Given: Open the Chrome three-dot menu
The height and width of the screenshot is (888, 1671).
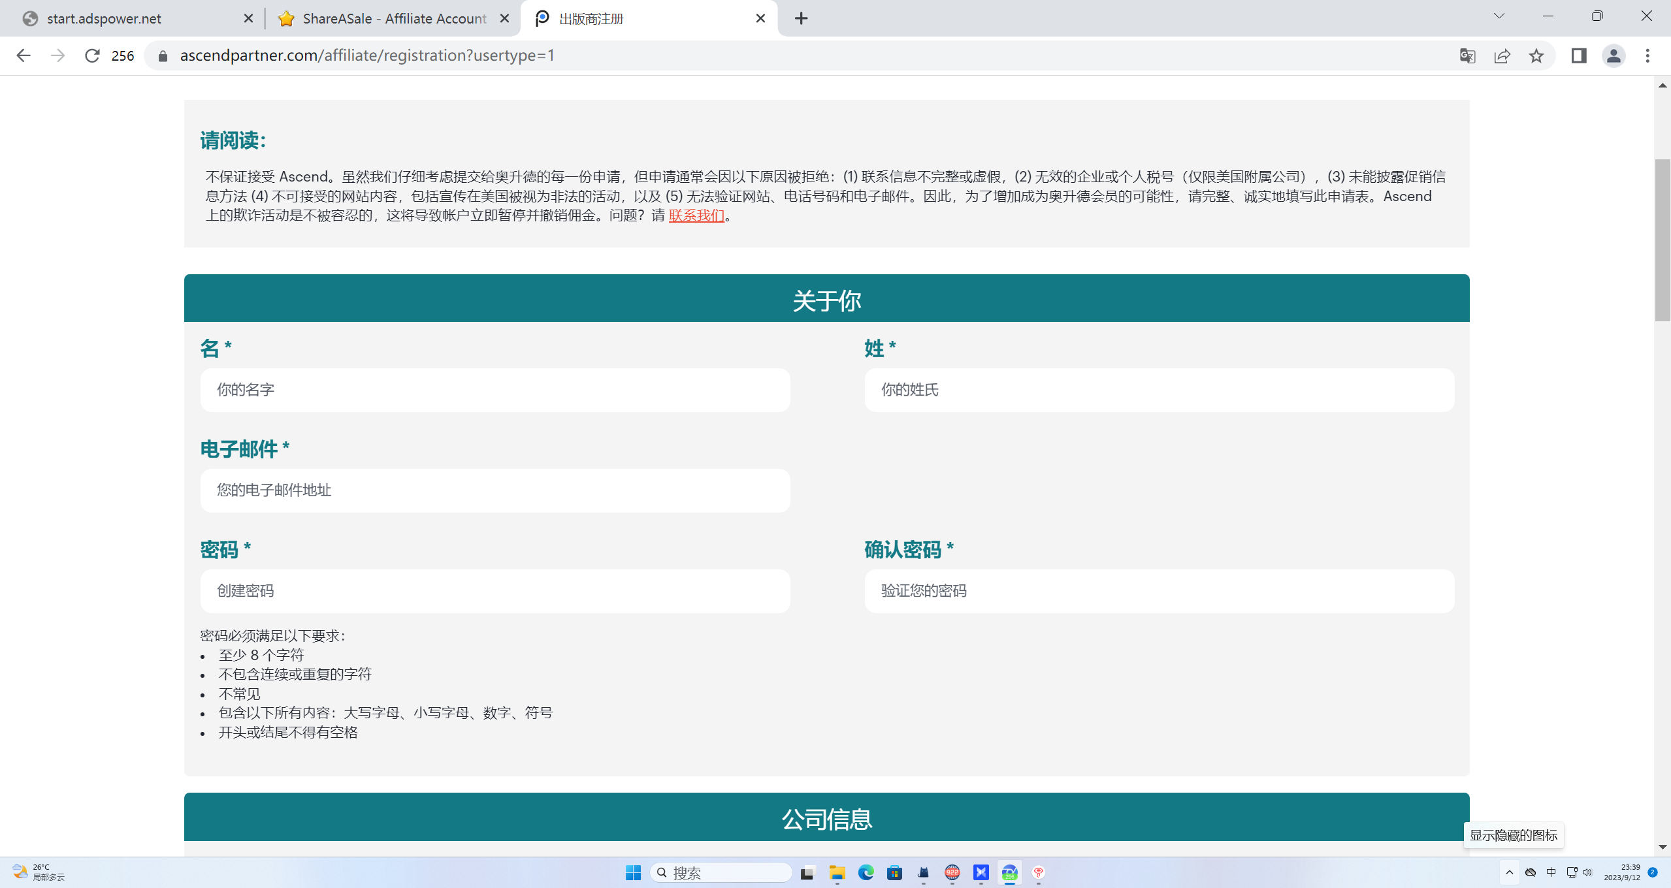Looking at the screenshot, I should click(x=1647, y=55).
